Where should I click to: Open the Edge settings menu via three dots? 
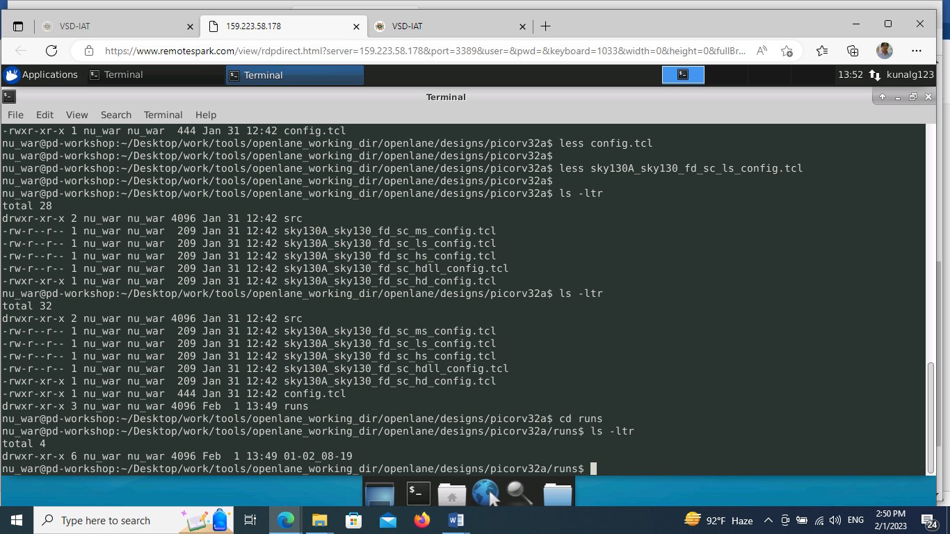click(917, 51)
